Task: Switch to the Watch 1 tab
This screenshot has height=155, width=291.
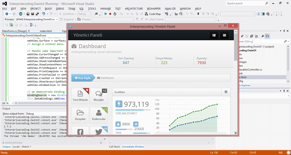Action: [26, 147]
